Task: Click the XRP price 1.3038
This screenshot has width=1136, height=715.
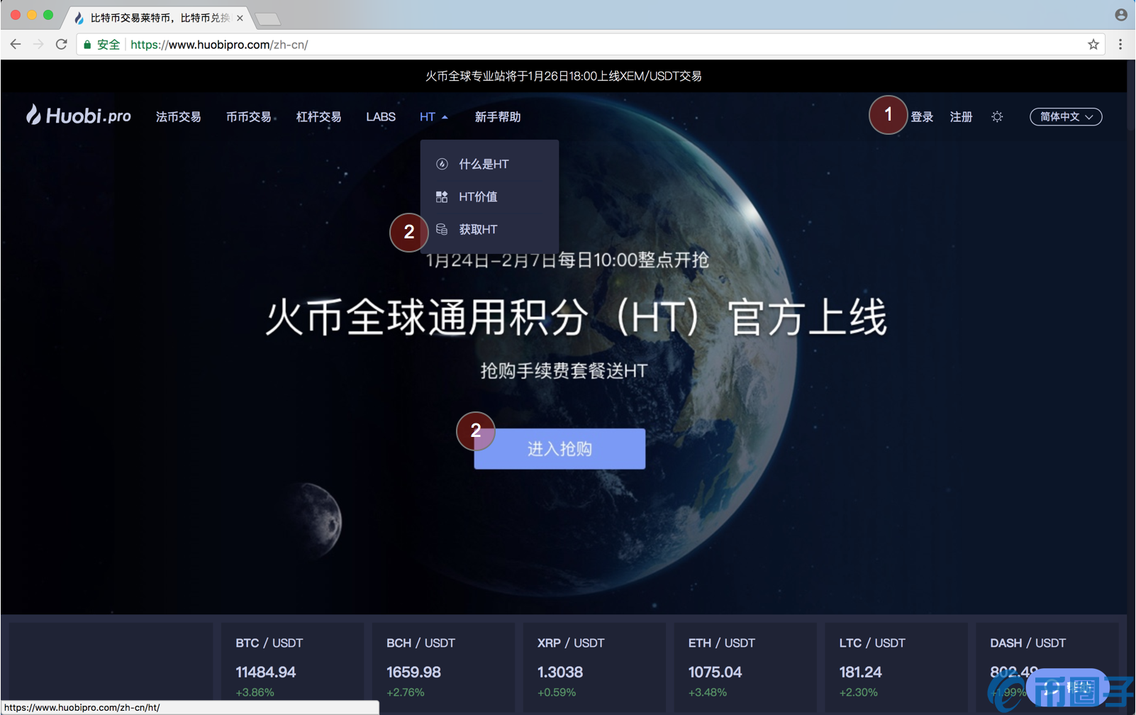Action: pyautogui.click(x=560, y=672)
